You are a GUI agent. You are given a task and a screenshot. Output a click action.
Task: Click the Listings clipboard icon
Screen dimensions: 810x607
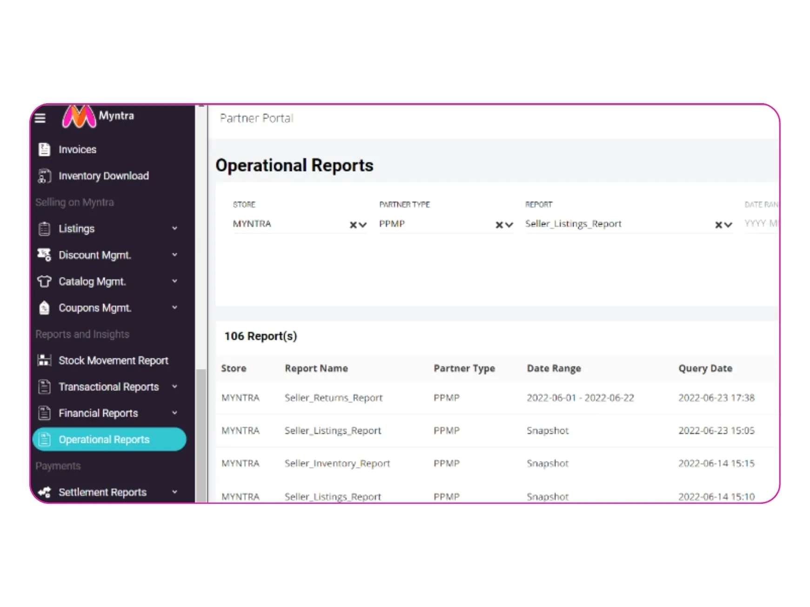point(44,229)
